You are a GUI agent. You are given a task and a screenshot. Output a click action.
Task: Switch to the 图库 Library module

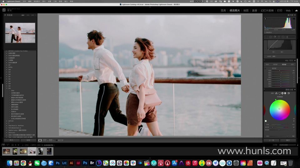click(x=223, y=11)
